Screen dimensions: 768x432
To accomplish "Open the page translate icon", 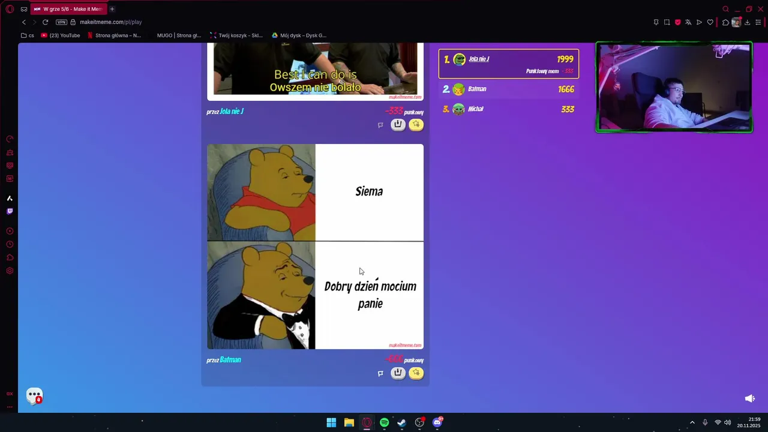I will pos(688,22).
